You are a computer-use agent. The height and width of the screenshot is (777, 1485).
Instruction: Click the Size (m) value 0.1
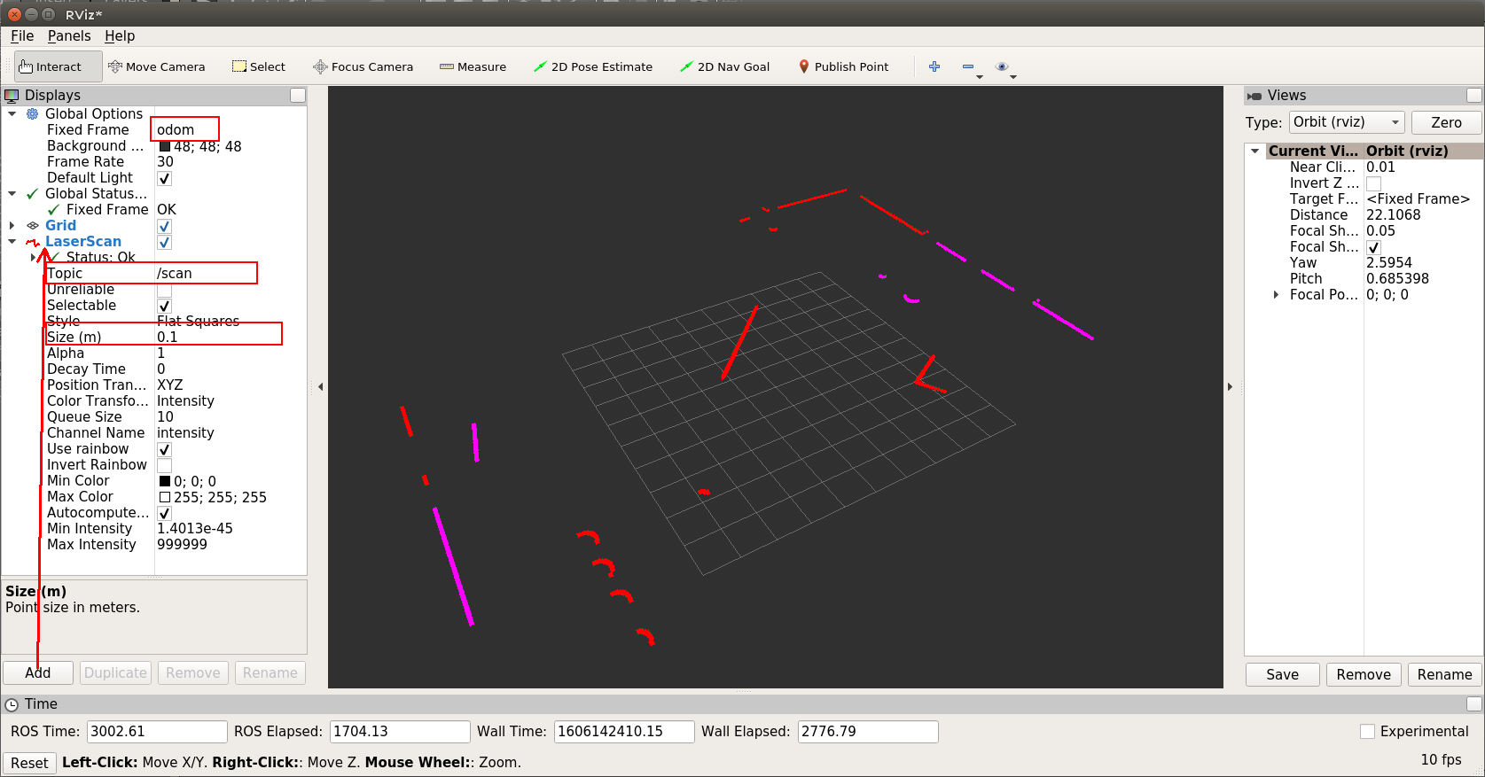coord(167,337)
